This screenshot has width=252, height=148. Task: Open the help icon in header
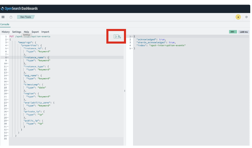pos(246,17)
